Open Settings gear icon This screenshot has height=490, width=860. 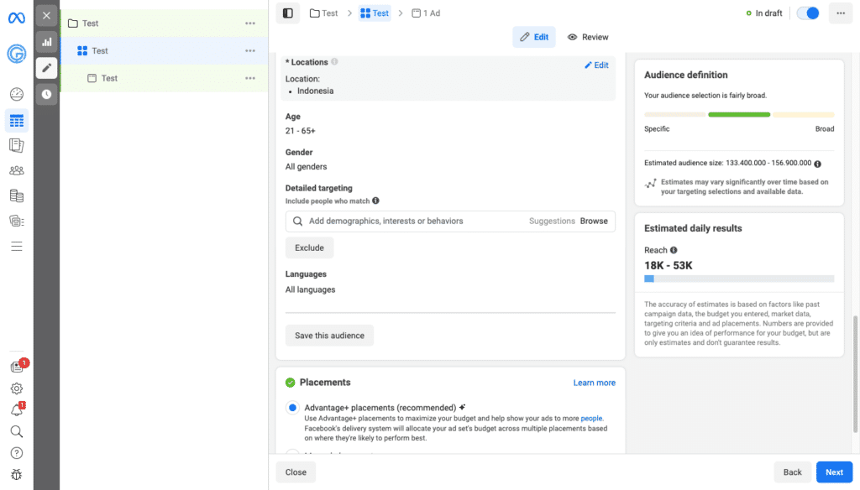click(x=17, y=388)
